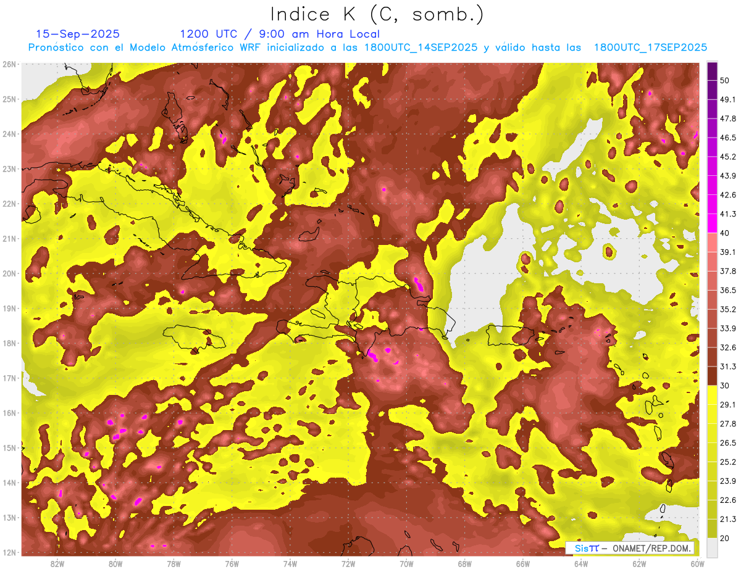Click the longitude label "72W"
Screen dimensions: 741x572
pyautogui.click(x=348, y=563)
